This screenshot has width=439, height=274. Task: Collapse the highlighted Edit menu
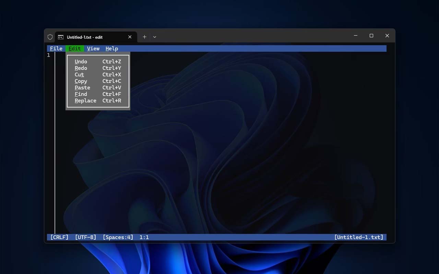pyautogui.click(x=74, y=49)
